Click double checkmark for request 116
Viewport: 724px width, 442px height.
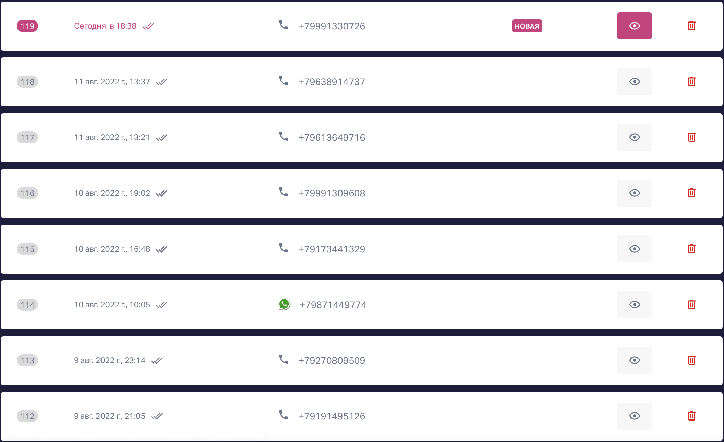[x=162, y=193]
